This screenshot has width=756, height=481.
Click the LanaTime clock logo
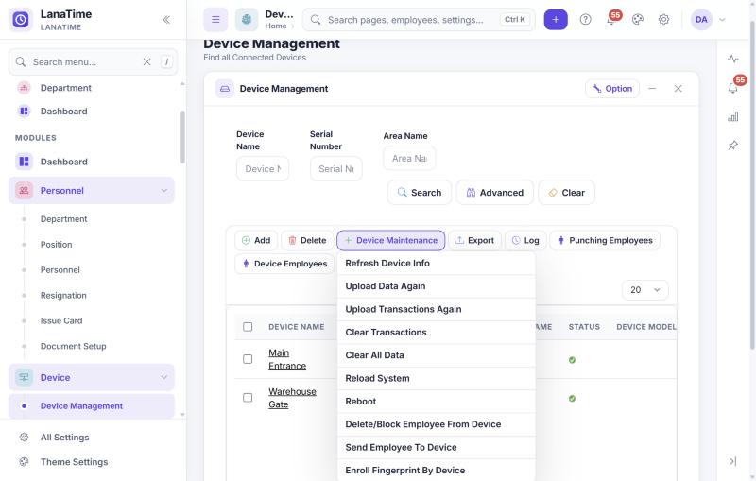pos(21,19)
